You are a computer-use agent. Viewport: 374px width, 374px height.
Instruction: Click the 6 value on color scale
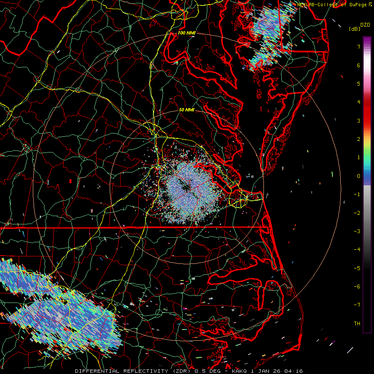point(359,65)
